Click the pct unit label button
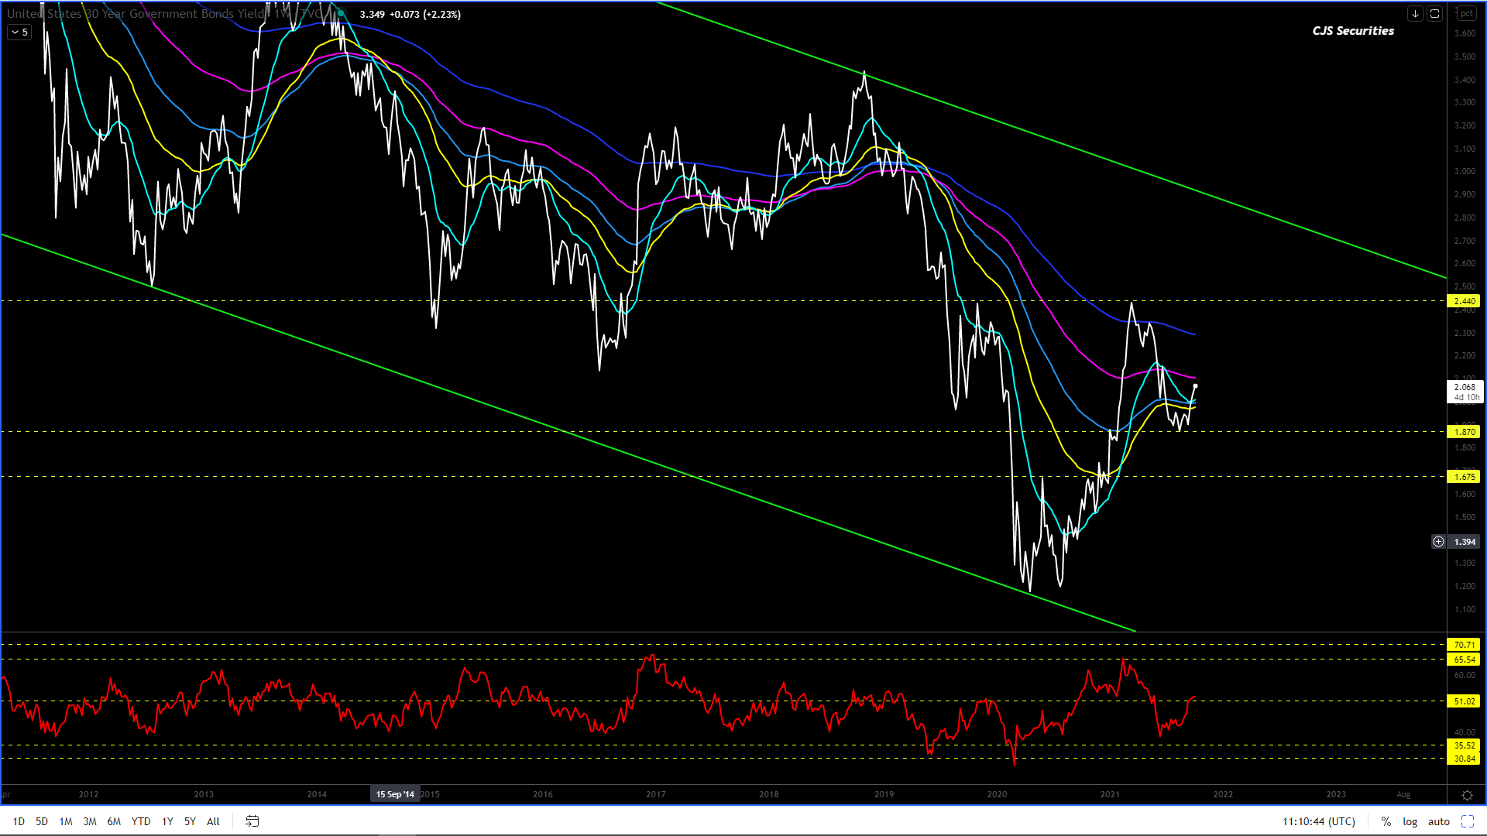Screen dimensions: 1487x836 click(1466, 14)
